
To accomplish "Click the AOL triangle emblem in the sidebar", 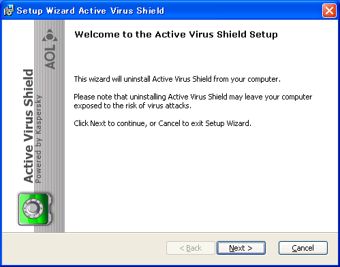I will [x=50, y=35].
